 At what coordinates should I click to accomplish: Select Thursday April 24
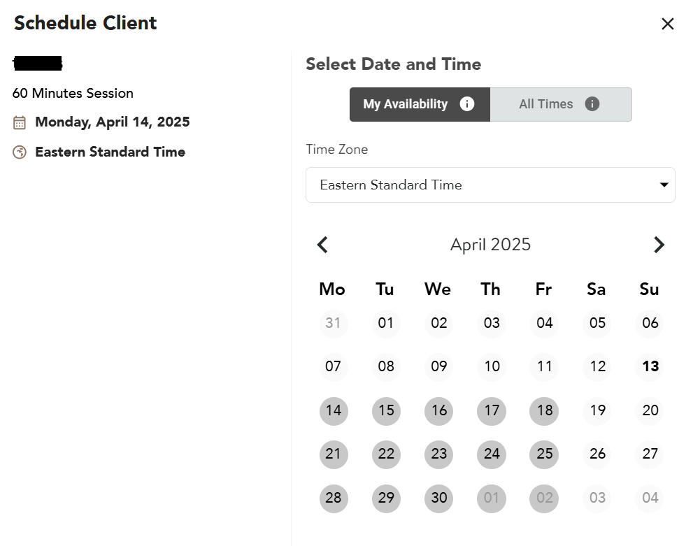(492, 454)
